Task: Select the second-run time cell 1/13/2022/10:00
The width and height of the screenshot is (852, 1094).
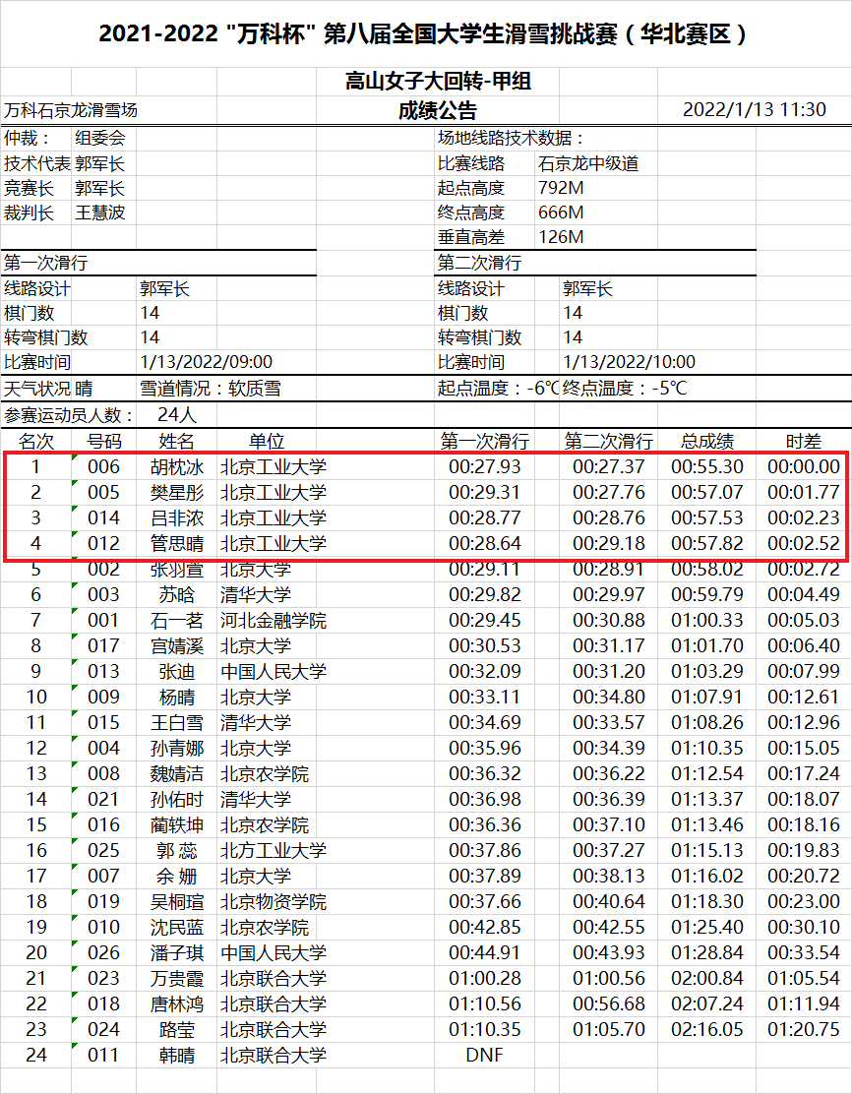Action: (x=630, y=361)
